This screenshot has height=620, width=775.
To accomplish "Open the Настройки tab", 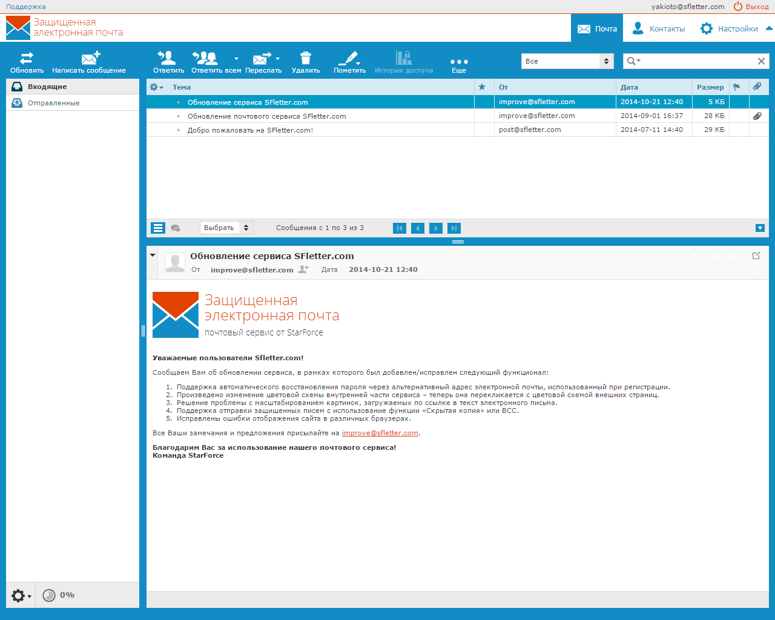I will click(729, 28).
